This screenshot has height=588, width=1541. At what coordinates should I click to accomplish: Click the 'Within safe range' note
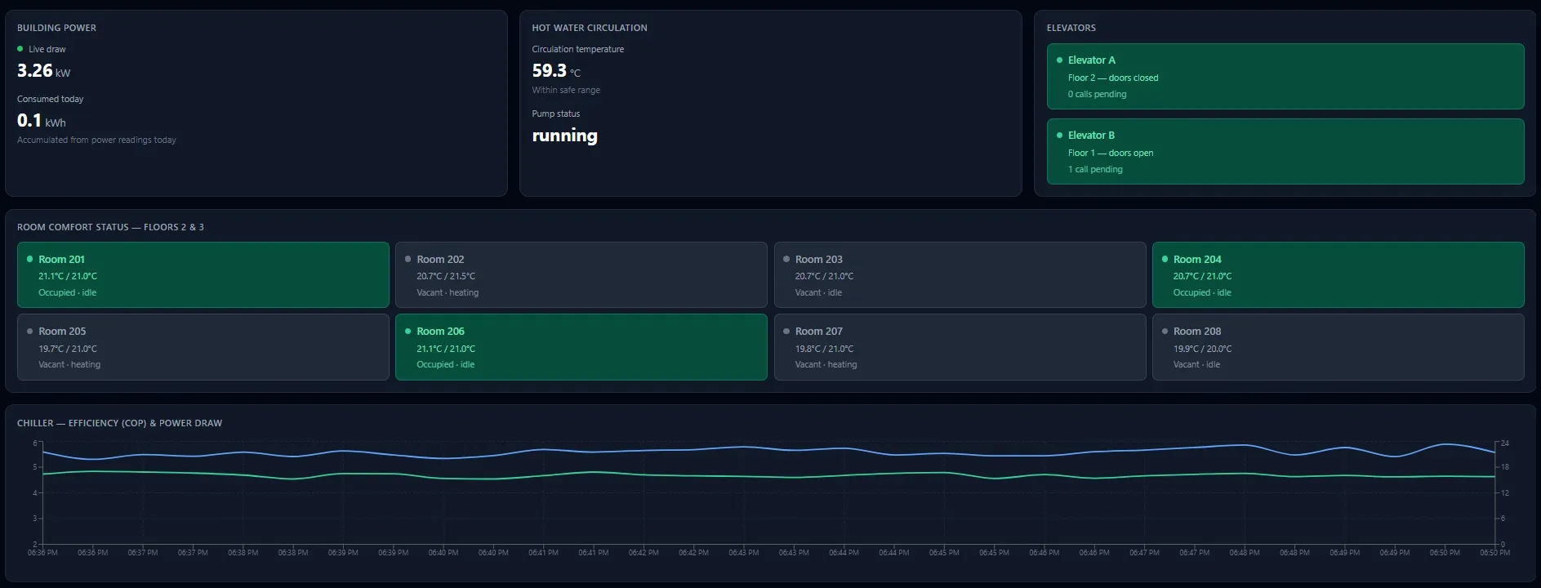[x=566, y=90]
